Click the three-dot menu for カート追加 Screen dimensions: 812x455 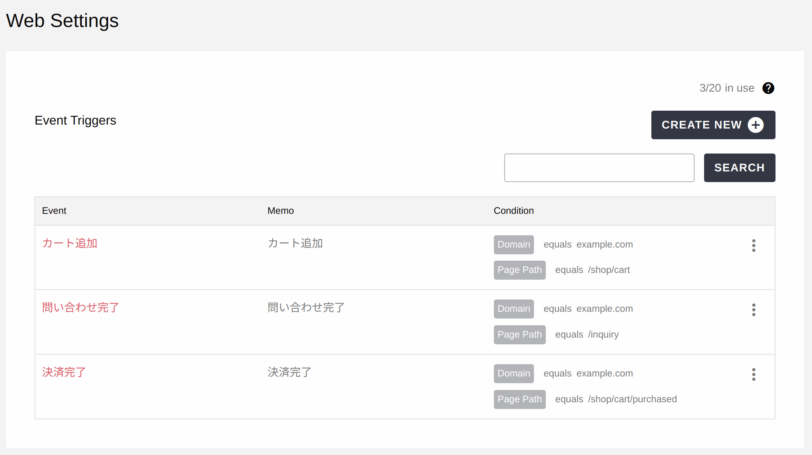click(753, 245)
